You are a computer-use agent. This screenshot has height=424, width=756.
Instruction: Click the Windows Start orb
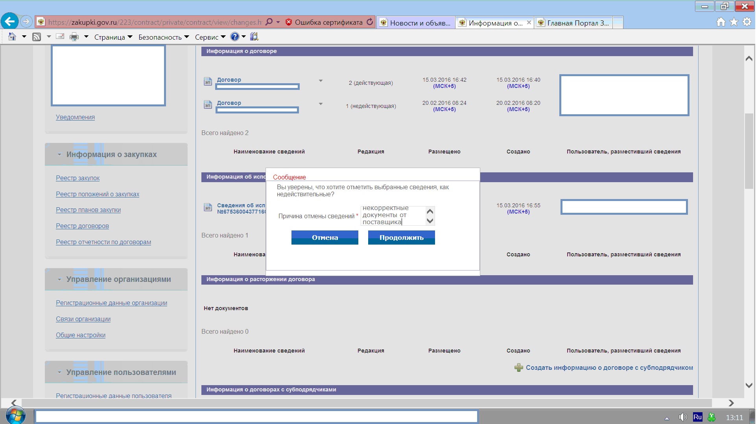coord(16,416)
